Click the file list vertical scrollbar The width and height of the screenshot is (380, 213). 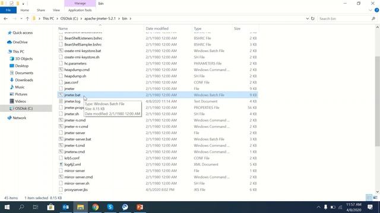(378, 101)
